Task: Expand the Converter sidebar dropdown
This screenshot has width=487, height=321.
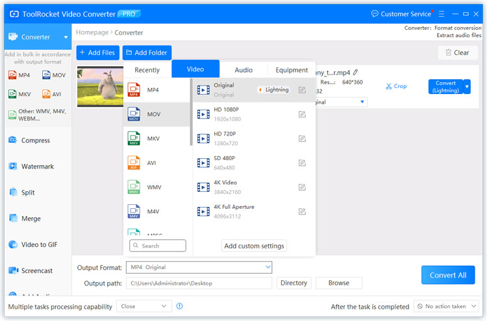Action: pos(66,37)
